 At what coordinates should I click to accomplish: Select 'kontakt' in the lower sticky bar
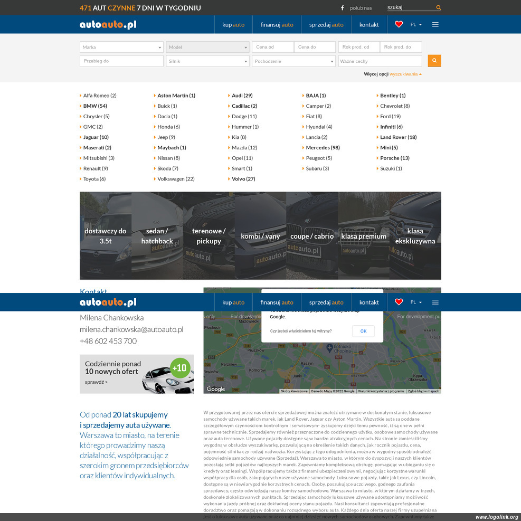369,302
